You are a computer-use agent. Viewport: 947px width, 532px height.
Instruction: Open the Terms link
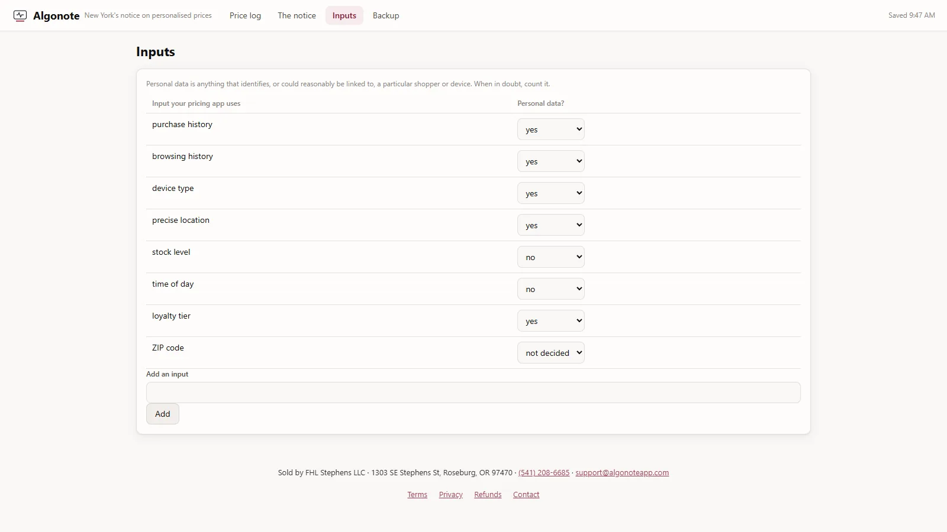(417, 495)
